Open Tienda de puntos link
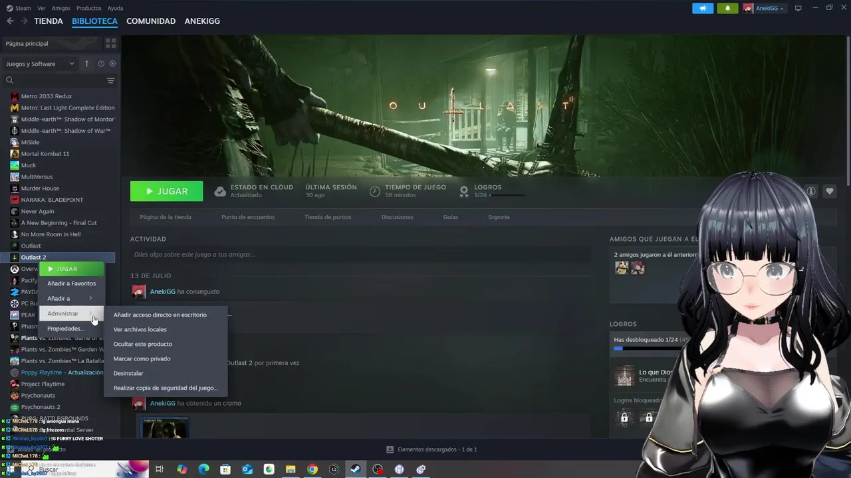The height and width of the screenshot is (478, 851). (328, 217)
